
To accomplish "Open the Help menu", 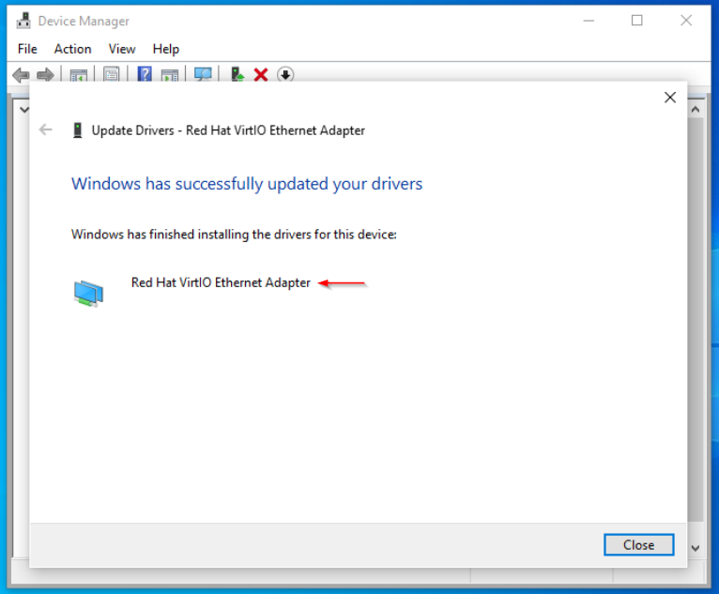I will pos(166,49).
